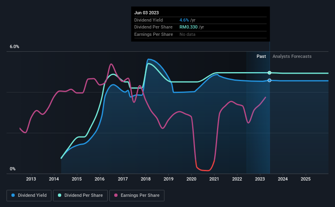
Task: Toggle the Dividend Yield legend button
Action: [x=29, y=196]
